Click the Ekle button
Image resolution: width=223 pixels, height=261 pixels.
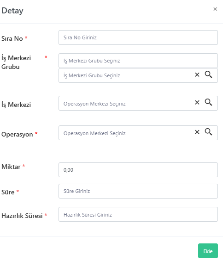coord(208,251)
